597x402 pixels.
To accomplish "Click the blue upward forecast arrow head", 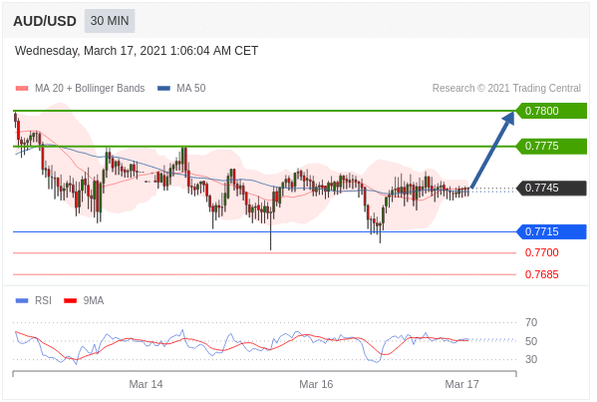I will 508,118.
